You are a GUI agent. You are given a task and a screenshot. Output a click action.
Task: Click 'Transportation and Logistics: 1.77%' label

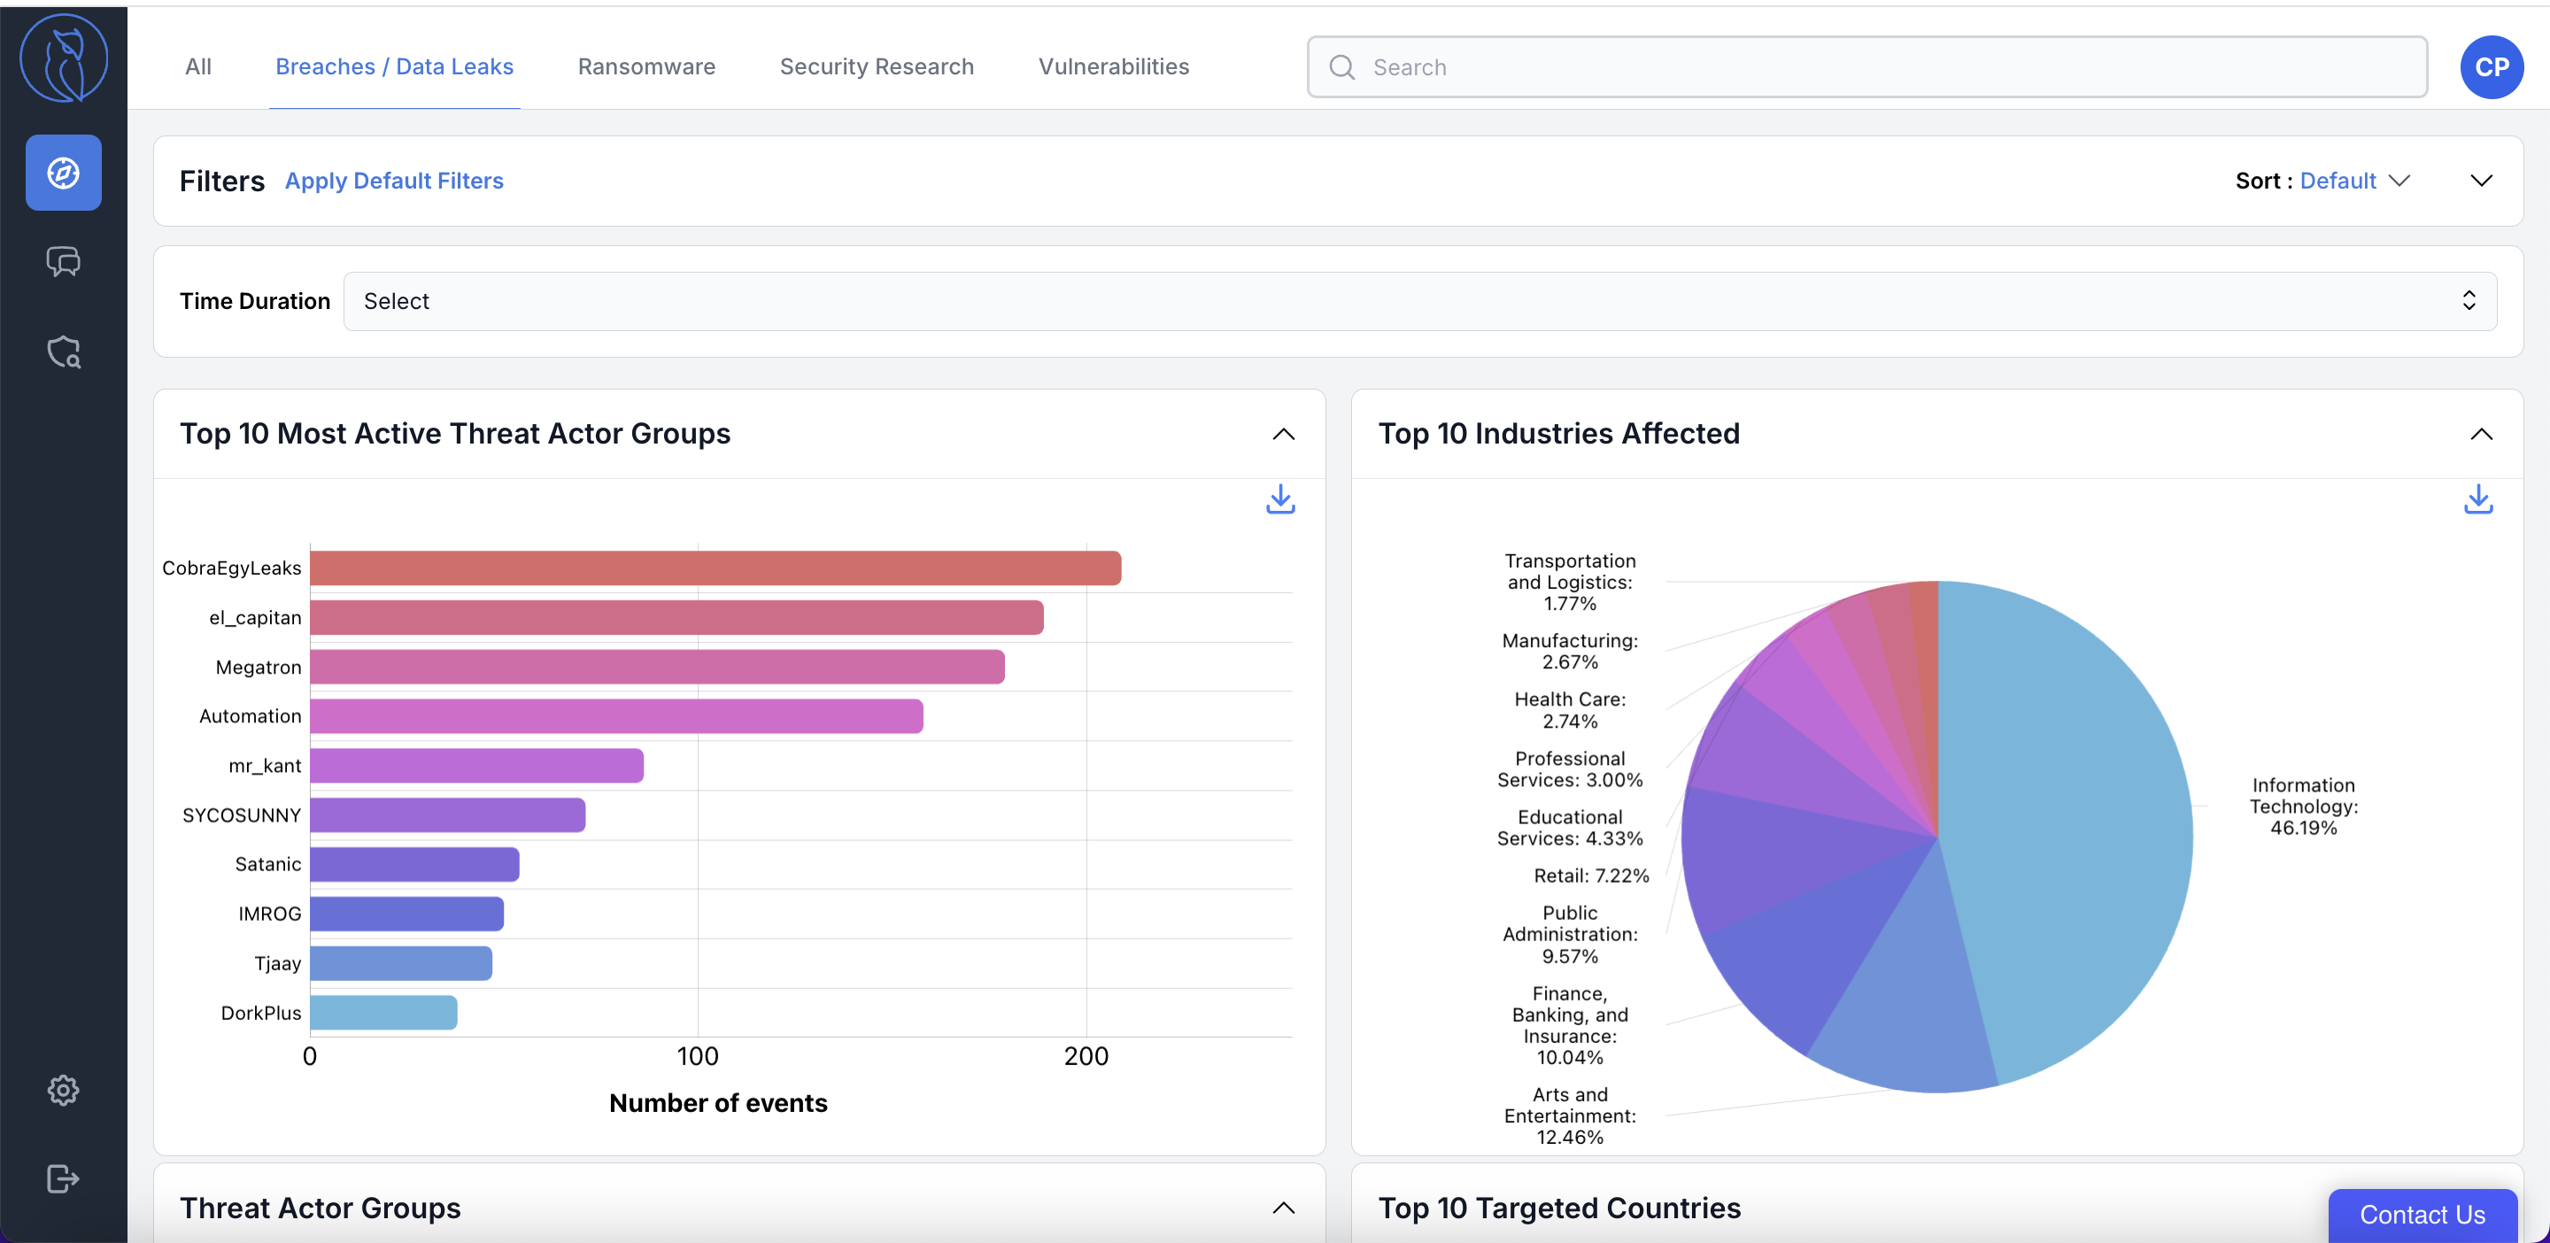(1569, 582)
